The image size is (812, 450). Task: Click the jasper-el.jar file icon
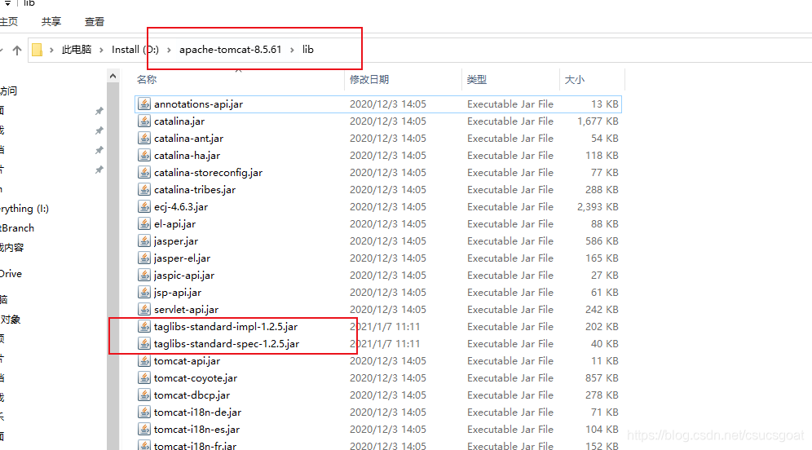(x=144, y=258)
